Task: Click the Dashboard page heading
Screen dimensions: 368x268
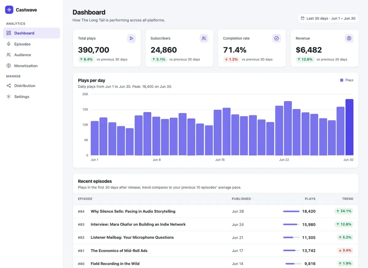Action: [89, 12]
